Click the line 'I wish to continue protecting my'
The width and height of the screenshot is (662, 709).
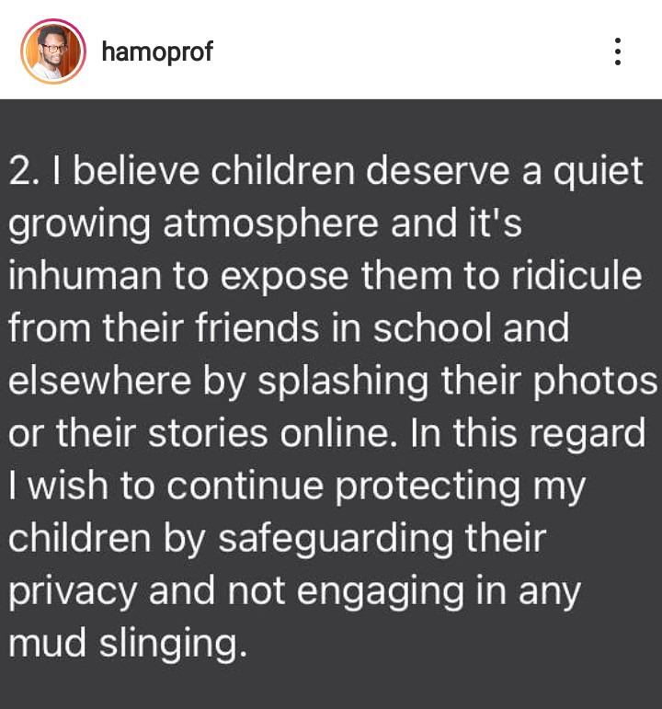[297, 486]
